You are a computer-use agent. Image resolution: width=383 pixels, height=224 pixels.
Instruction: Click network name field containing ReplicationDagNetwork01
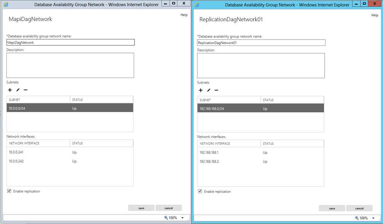click(261, 43)
